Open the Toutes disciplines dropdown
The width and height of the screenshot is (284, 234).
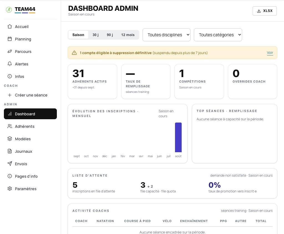(x=166, y=35)
